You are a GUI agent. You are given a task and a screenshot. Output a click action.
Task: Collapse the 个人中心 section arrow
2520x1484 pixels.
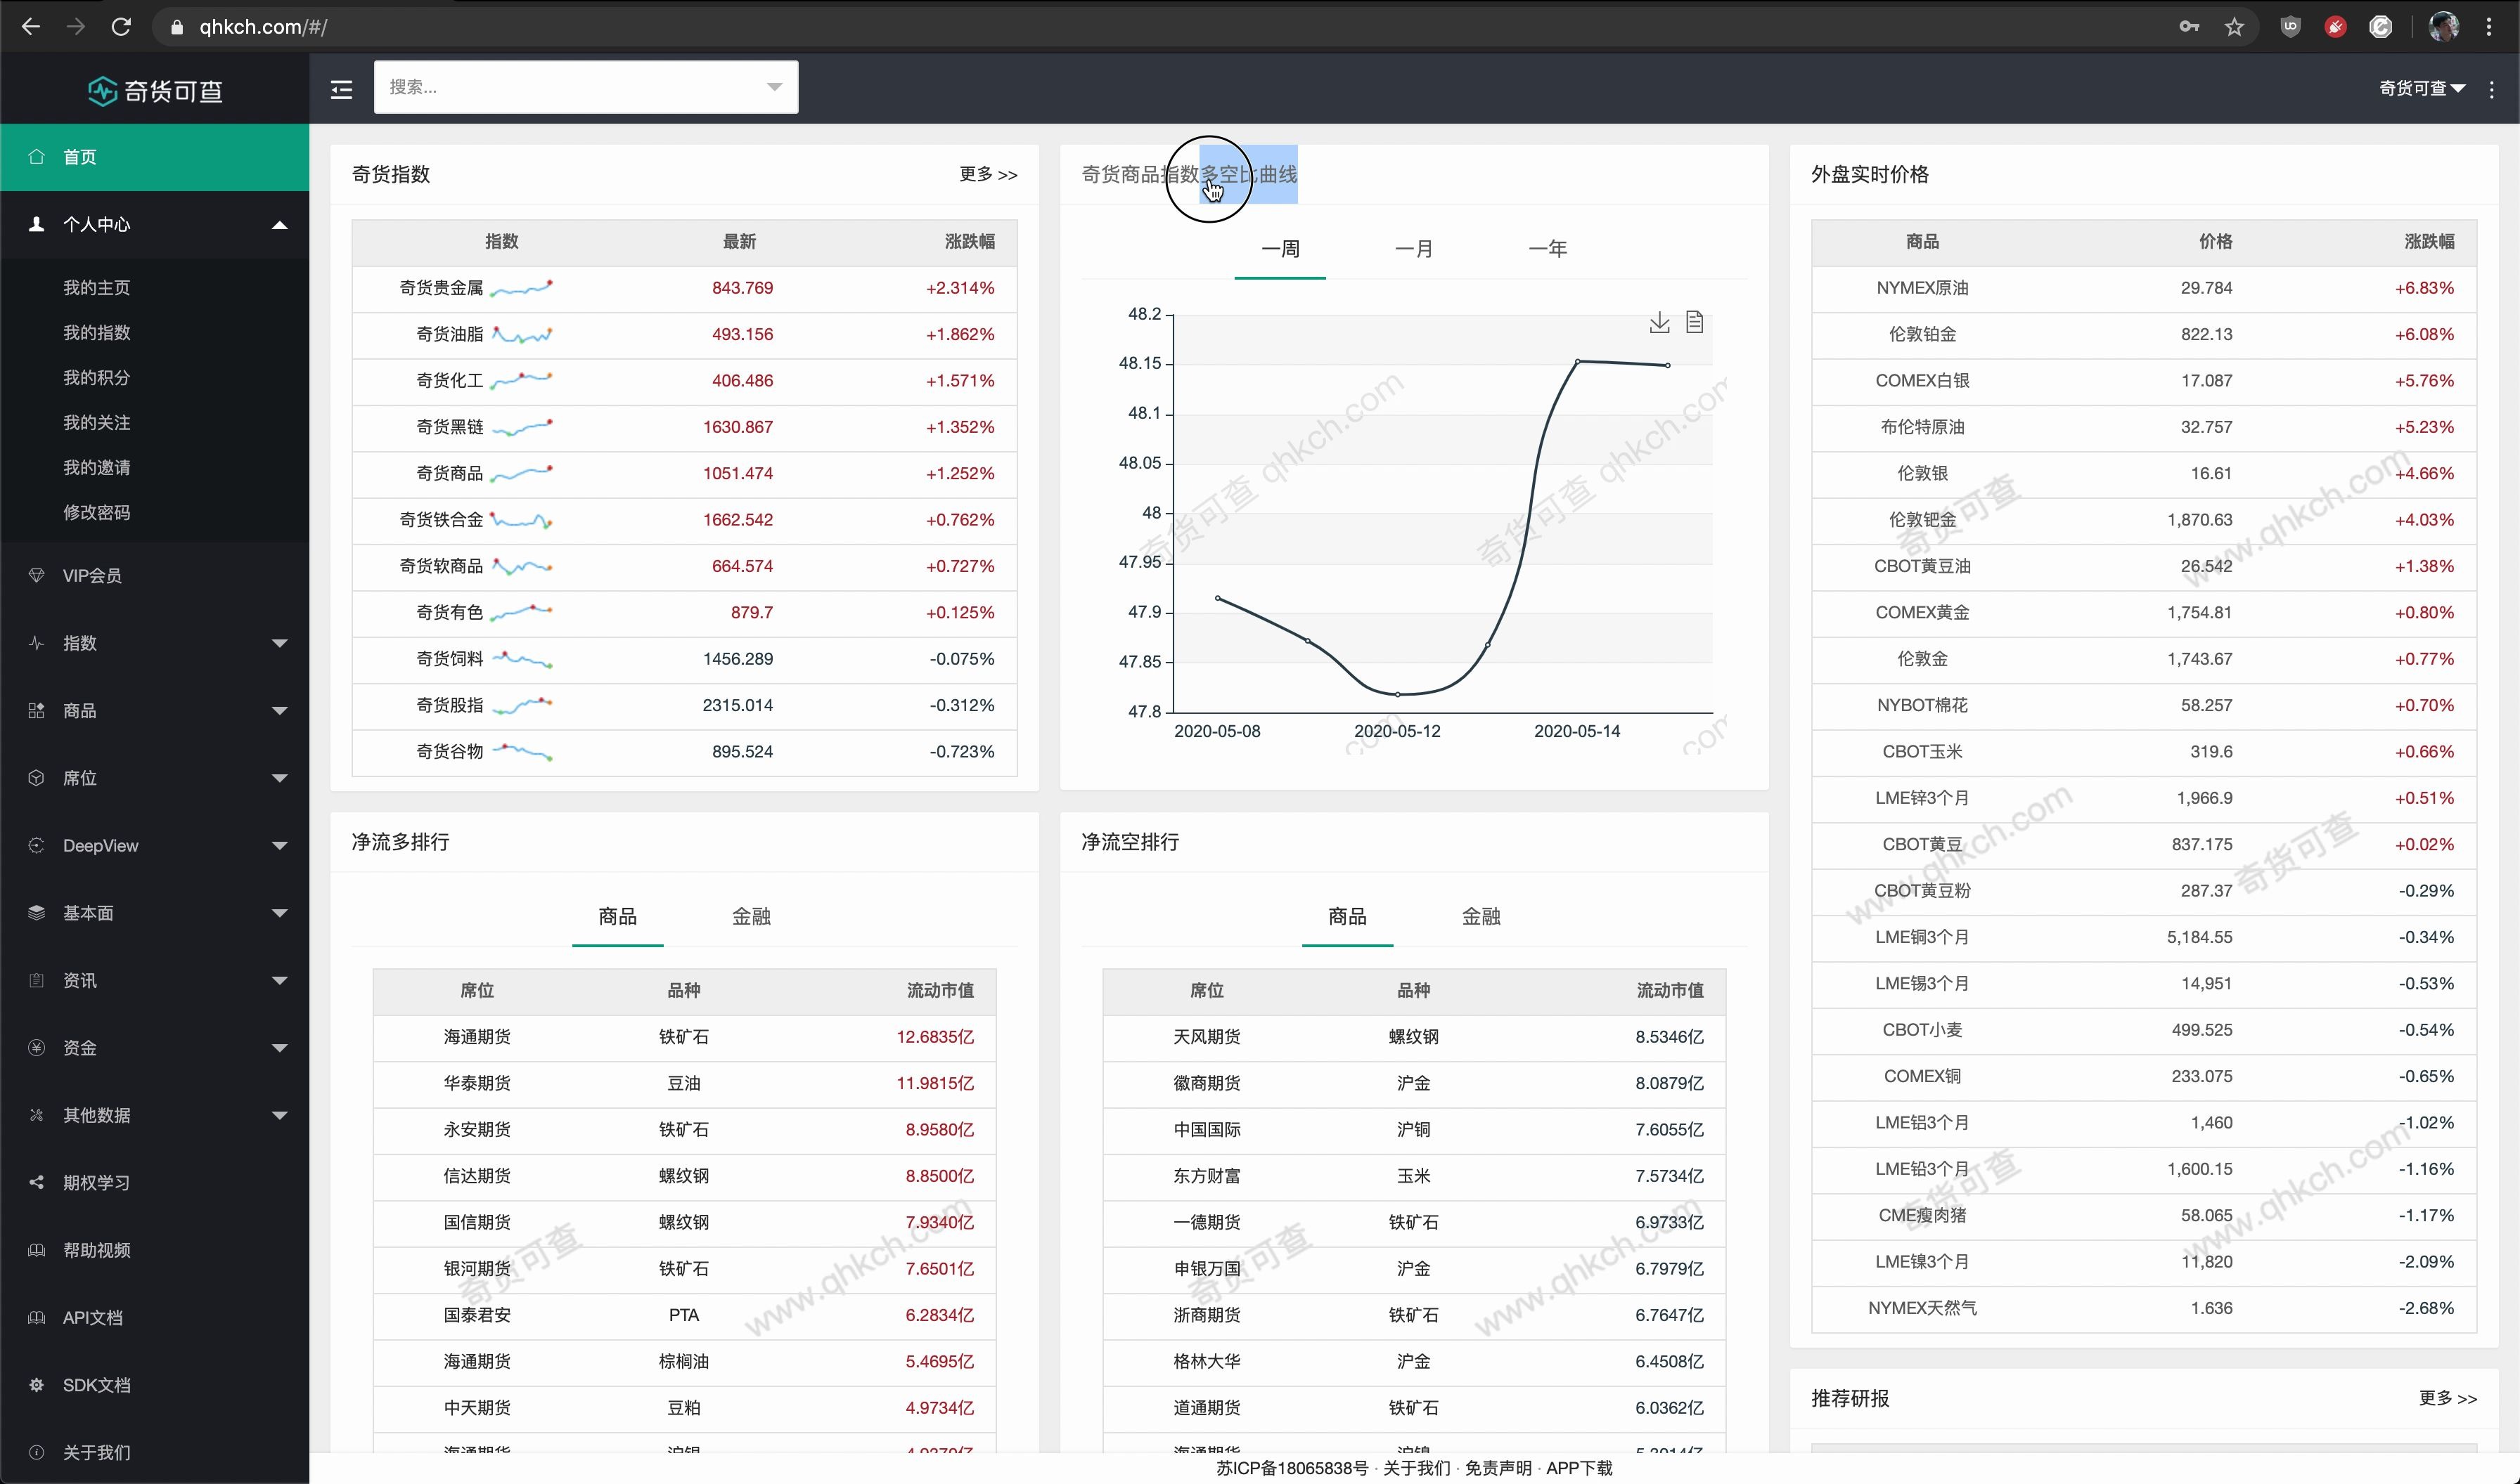pyautogui.click(x=279, y=225)
